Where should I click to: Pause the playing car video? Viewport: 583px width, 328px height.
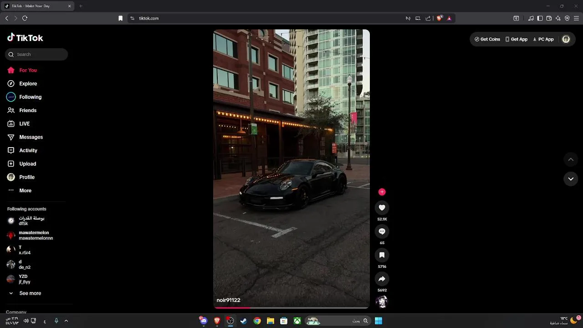click(x=291, y=169)
